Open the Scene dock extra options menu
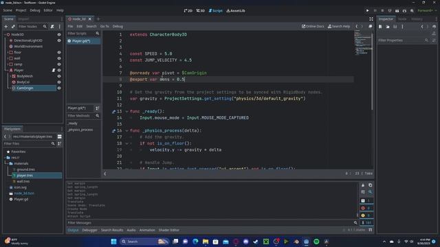The image size is (440, 247). (60, 26)
